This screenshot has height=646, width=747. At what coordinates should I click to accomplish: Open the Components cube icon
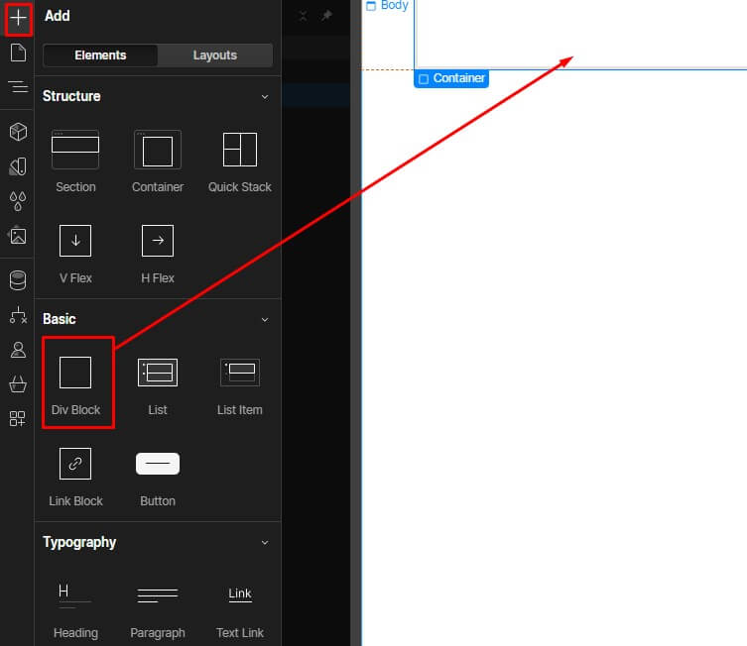click(x=18, y=132)
